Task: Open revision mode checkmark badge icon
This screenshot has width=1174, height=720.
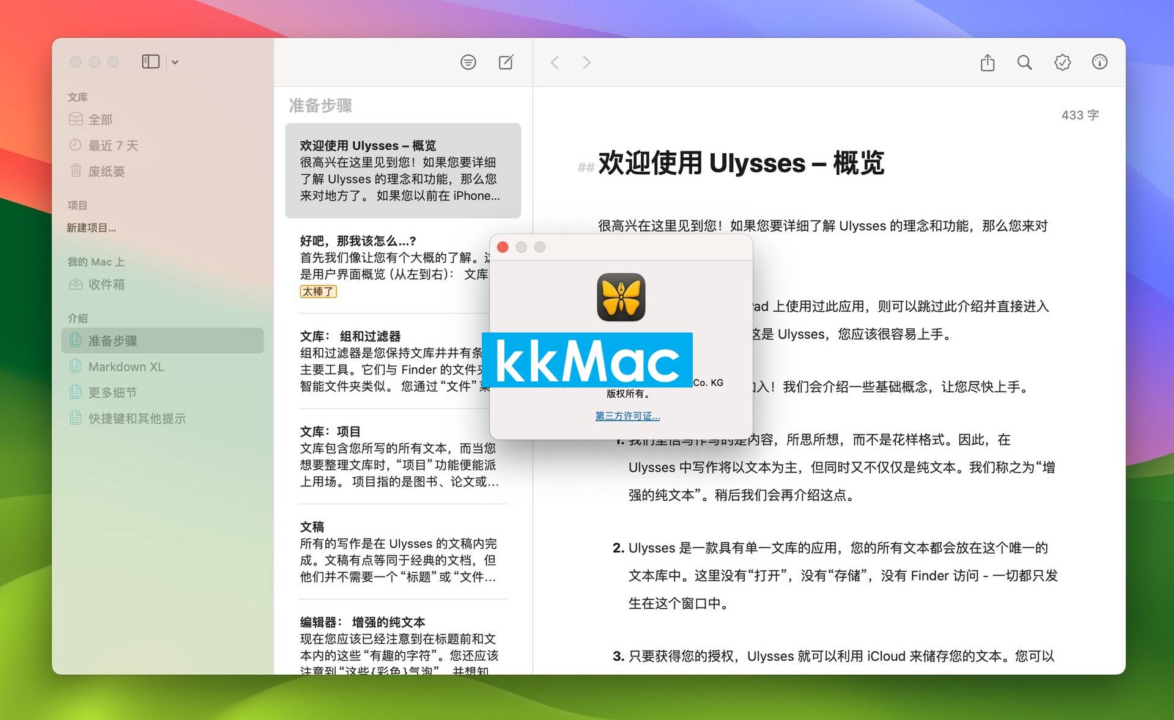Action: pyautogui.click(x=1063, y=62)
